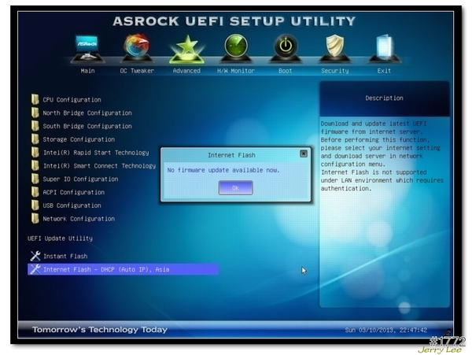Open Storage Configuration submenu

pos(79,139)
